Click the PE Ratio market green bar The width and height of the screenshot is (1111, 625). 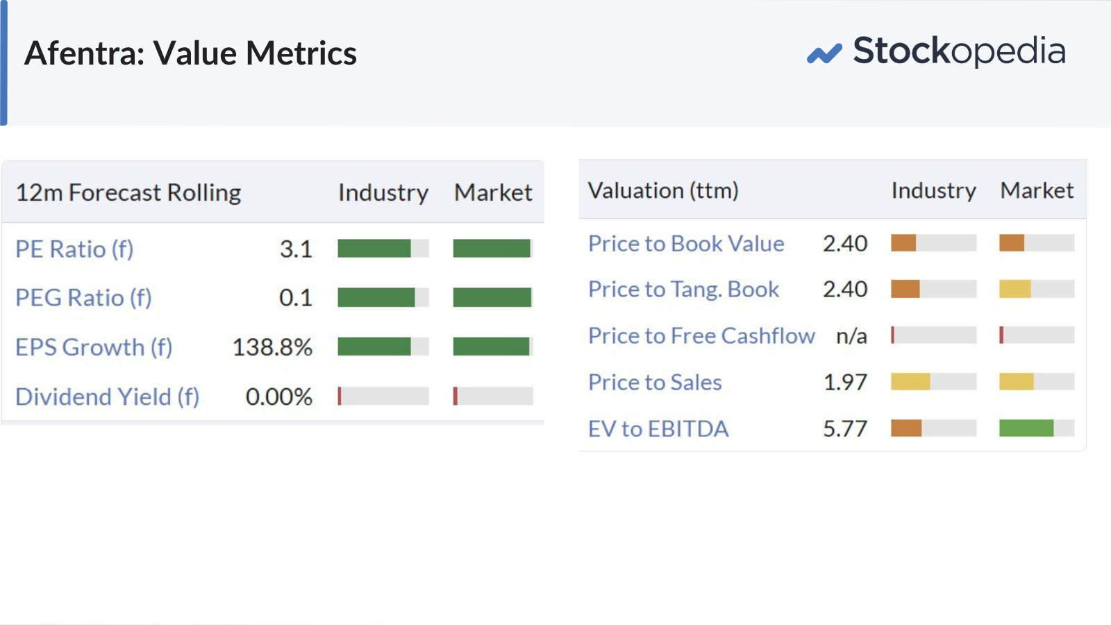pos(493,249)
